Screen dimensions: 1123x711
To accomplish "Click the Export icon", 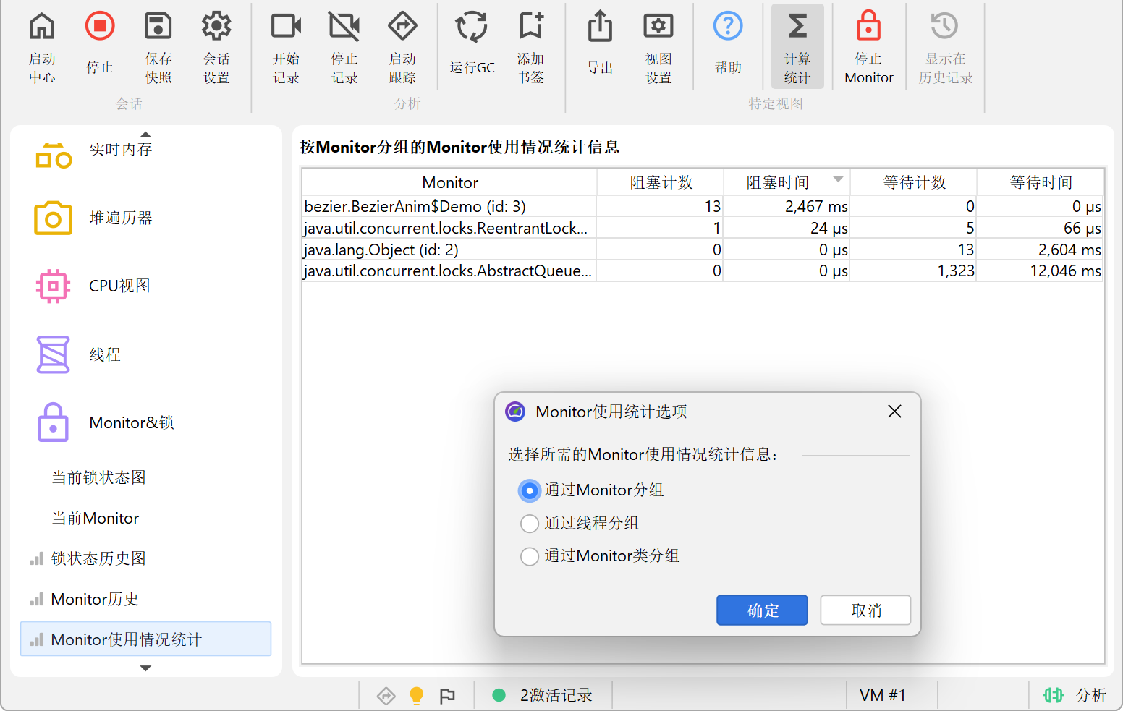I will (x=600, y=27).
